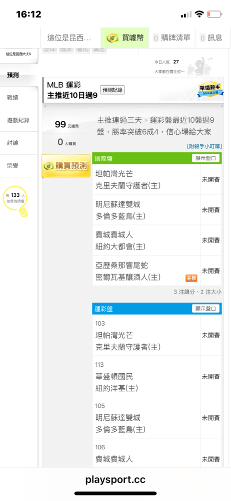Show odds for 運彩盤 with 顯示盤口
Screen dimensions: 231x501
click(206, 309)
